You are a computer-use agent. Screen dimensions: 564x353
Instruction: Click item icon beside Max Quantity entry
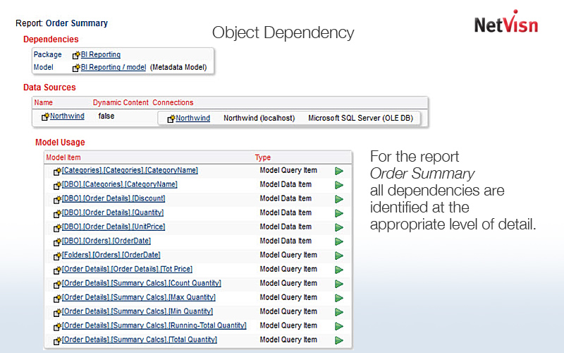pyautogui.click(x=57, y=299)
